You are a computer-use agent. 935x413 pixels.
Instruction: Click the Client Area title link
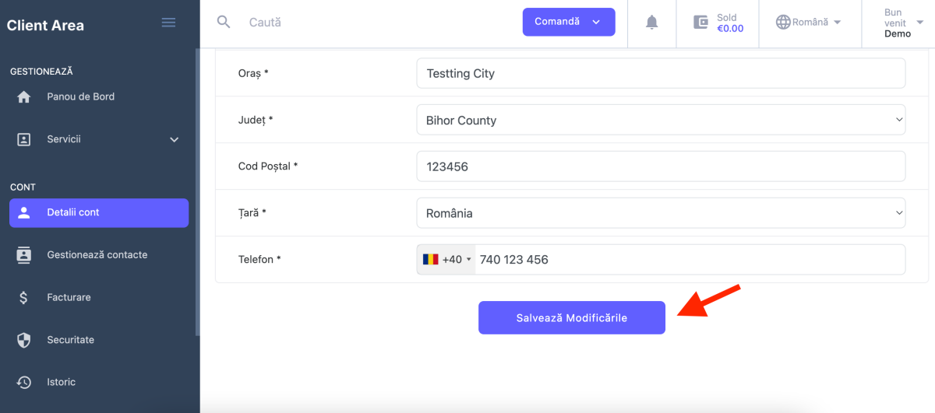(x=45, y=25)
